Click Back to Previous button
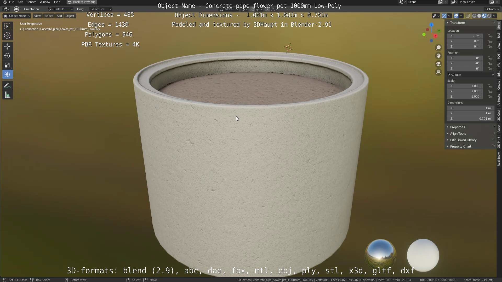This screenshot has height=282, width=502. 82,2
